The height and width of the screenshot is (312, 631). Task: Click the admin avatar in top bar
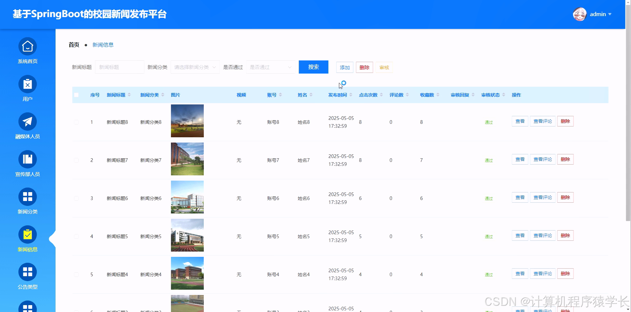(x=580, y=14)
